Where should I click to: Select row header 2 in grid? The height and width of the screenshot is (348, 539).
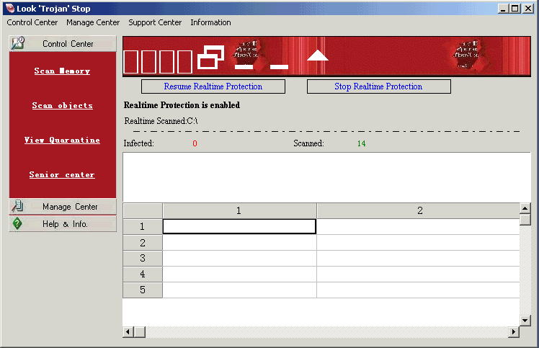pyautogui.click(x=142, y=243)
